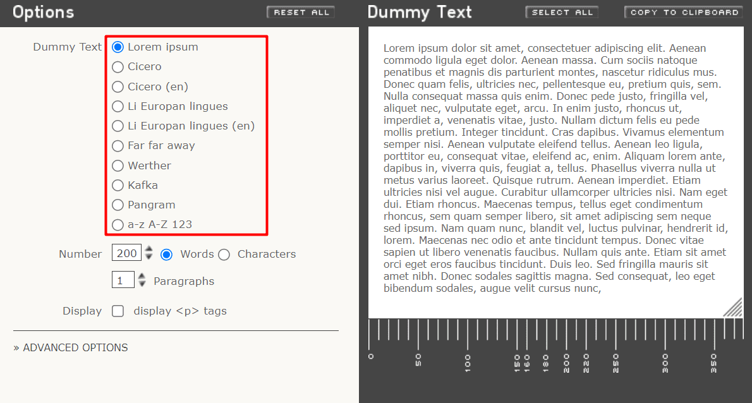Select the Werther text option
This screenshot has width=752, height=403.
coord(118,165)
